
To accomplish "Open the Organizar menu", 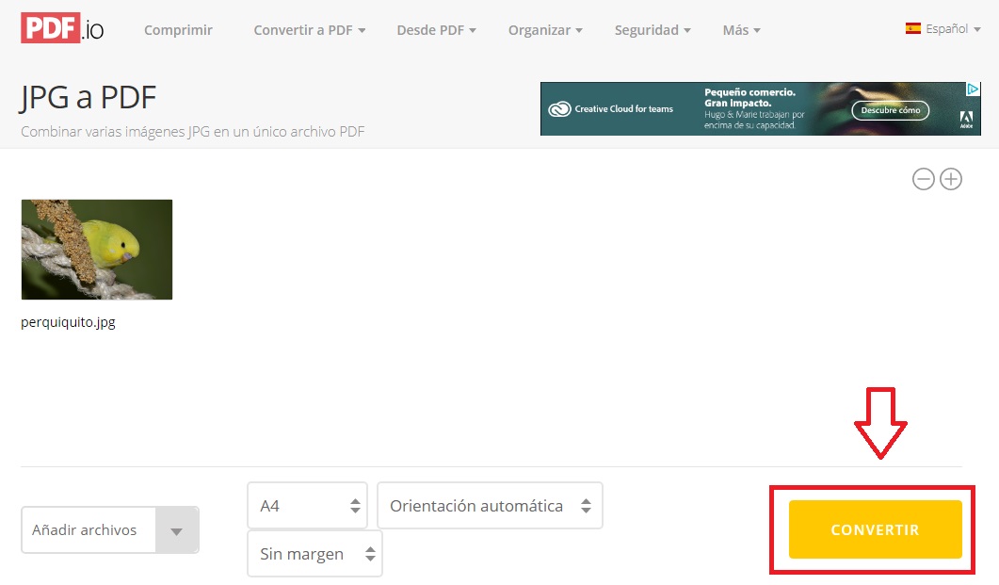I will pyautogui.click(x=544, y=29).
